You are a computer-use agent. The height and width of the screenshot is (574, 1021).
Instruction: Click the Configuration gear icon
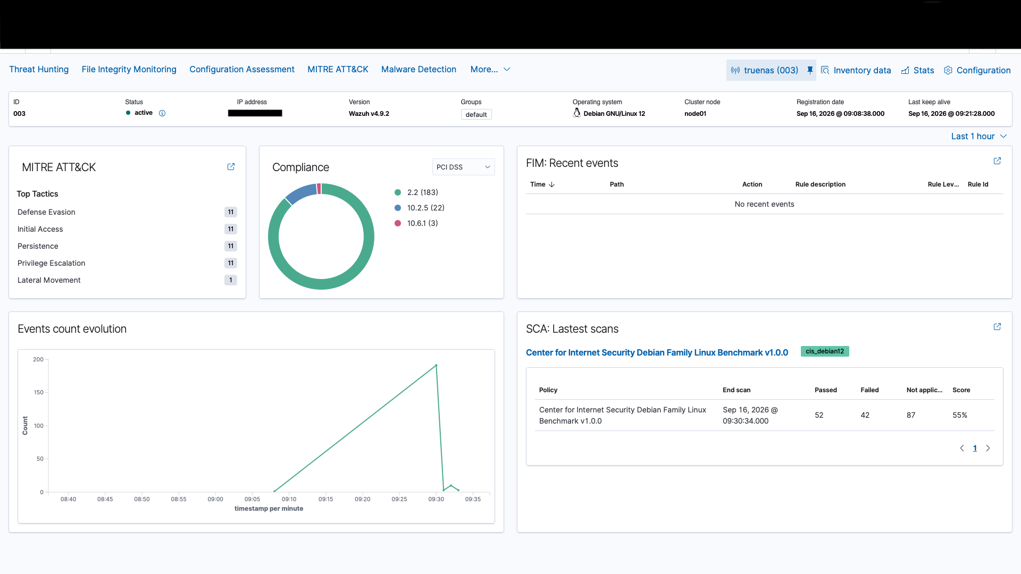948,70
